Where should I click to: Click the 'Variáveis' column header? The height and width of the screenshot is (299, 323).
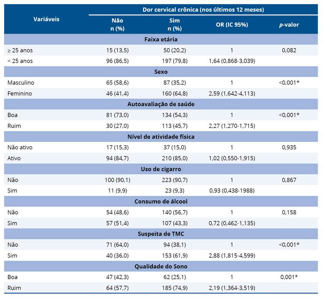click(46, 19)
